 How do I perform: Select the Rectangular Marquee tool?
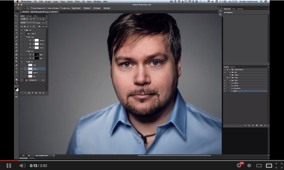17,19
